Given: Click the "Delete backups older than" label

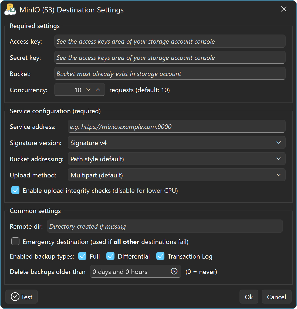Looking at the screenshot, I should tap(48, 272).
